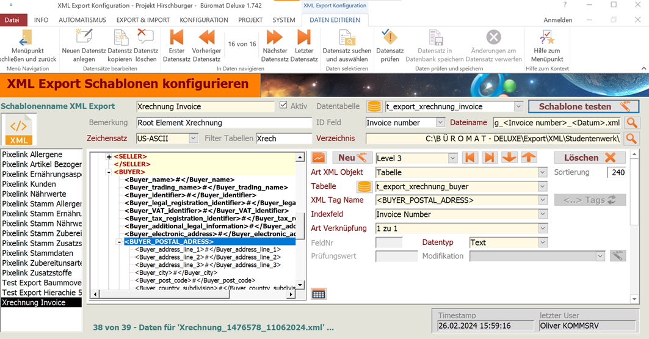Click the Schablone testen button

[x=583, y=106]
